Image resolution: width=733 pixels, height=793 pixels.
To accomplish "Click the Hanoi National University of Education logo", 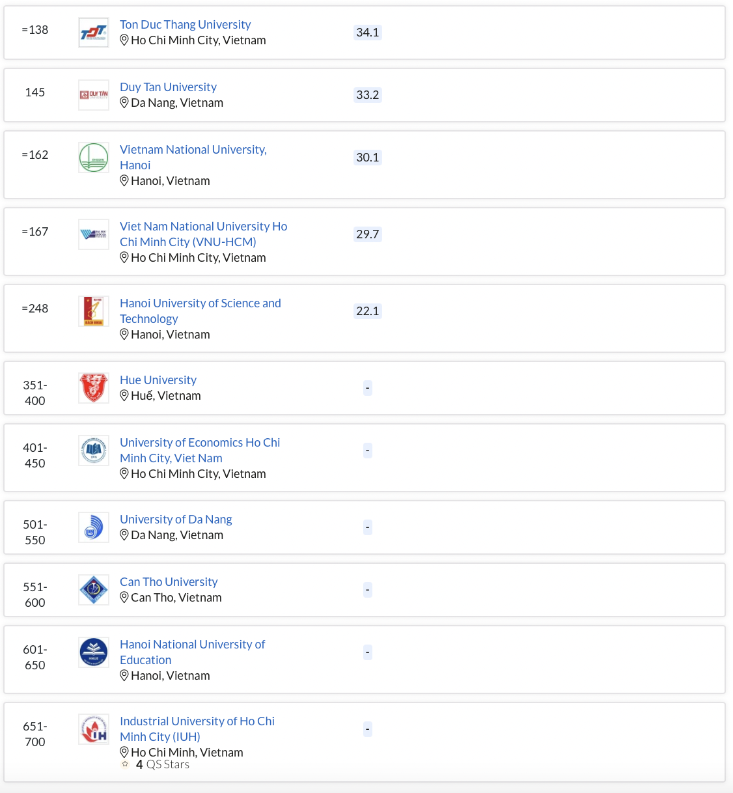I will [94, 652].
